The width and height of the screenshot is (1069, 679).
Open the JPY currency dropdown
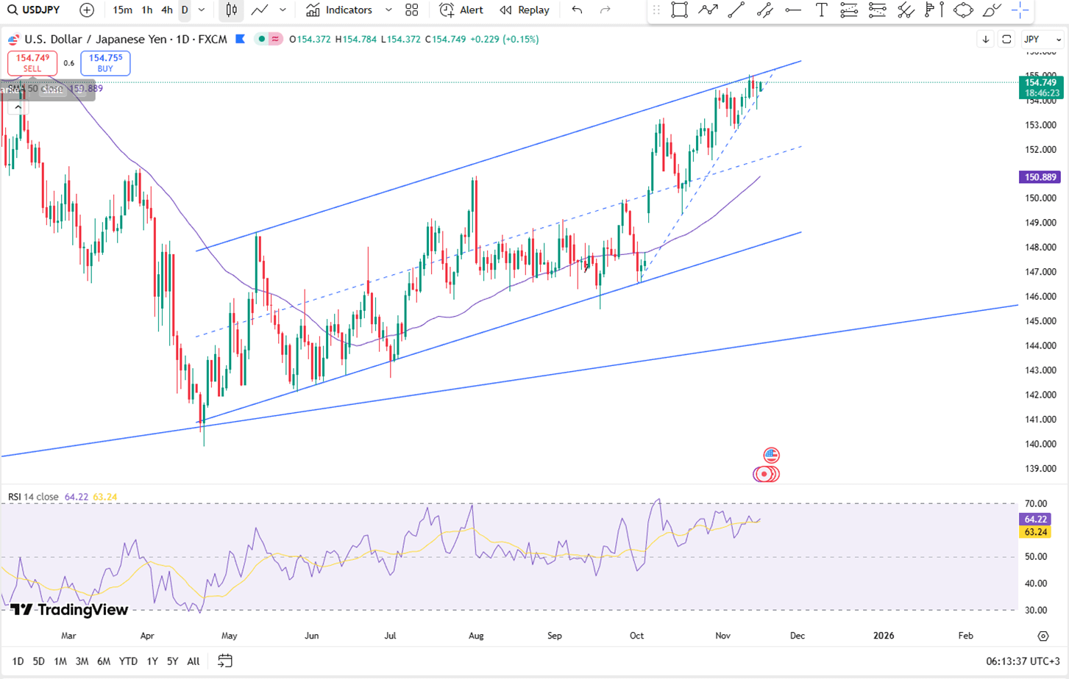point(1043,39)
